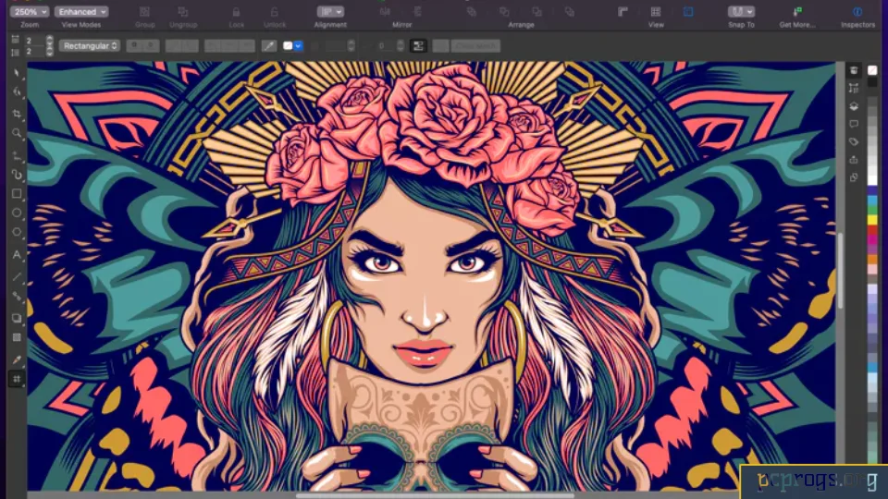Screen dimensions: 888x499
Task: Select the Freehand curve tool
Action: pyautogui.click(x=17, y=156)
